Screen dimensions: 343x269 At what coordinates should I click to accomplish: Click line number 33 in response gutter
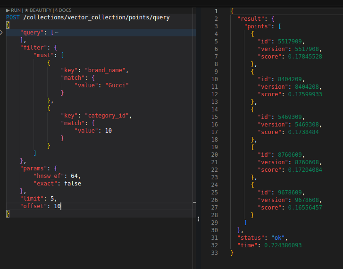(215, 252)
